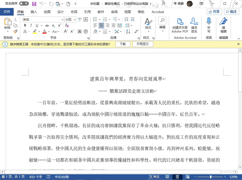Create a new blank document from quick access
Viewport: 242px width, 180px height.
pyautogui.click(x=68, y=4)
